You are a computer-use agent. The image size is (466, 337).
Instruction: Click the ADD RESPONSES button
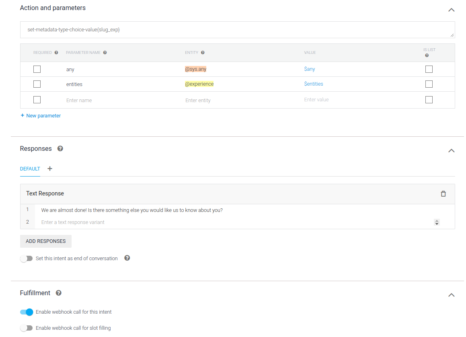point(46,241)
